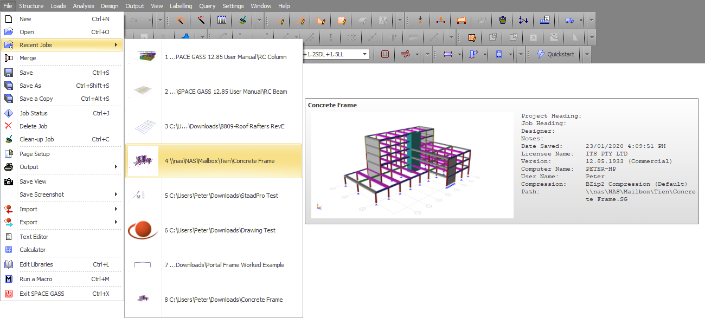
Task: Open the Analysis menu
Action: [x=84, y=6]
